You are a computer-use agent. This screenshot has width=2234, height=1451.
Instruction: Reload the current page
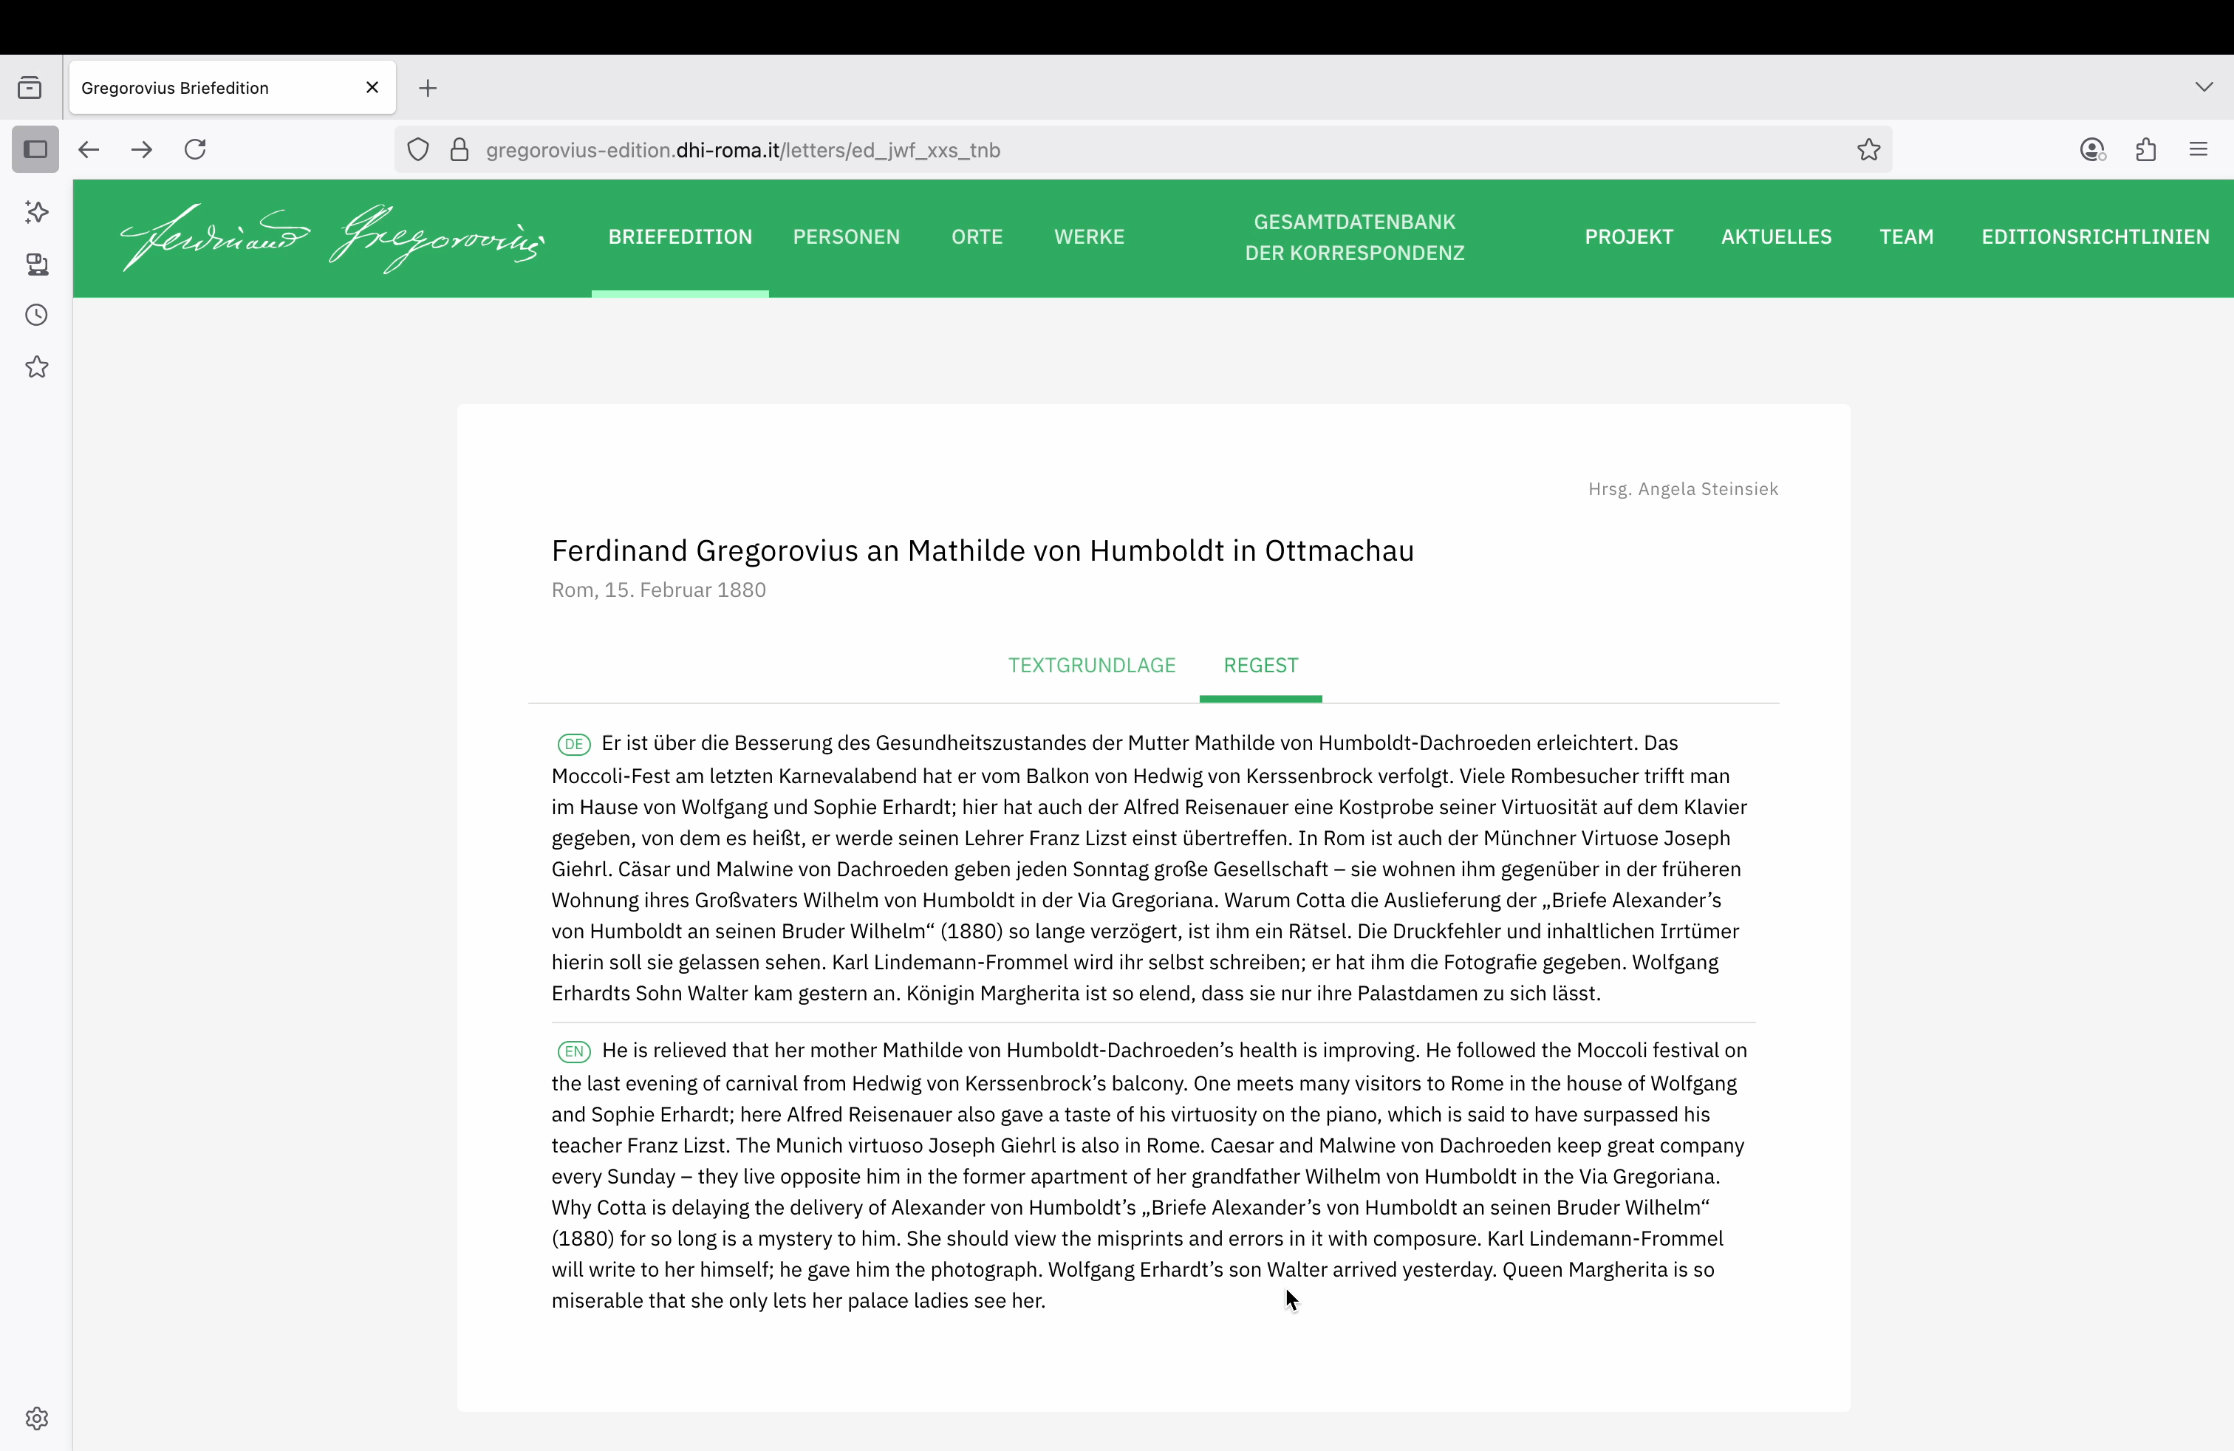[195, 149]
